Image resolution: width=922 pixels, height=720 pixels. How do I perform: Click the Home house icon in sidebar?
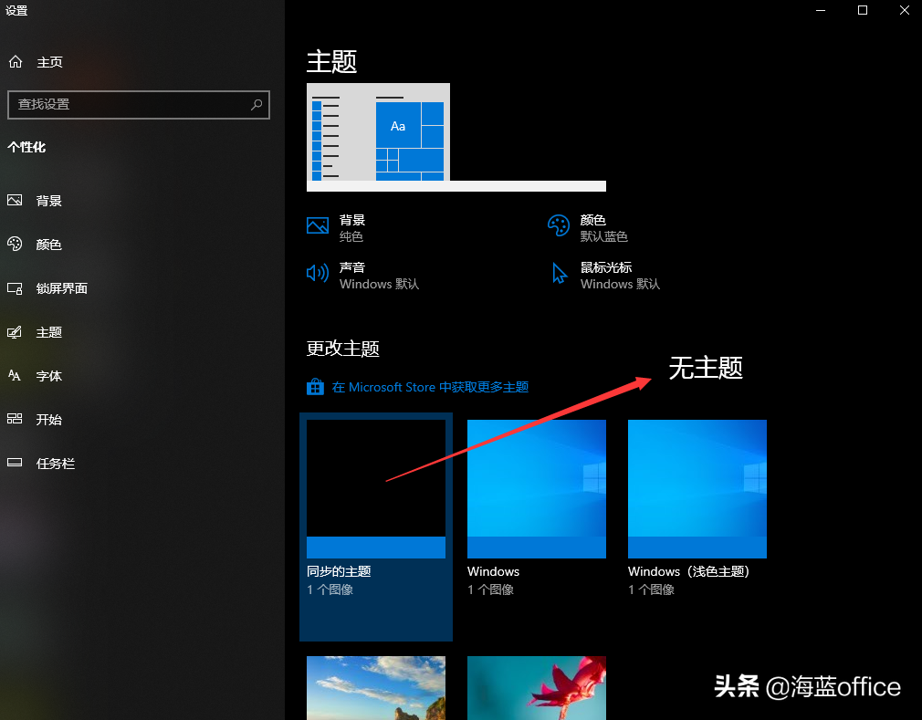16,62
